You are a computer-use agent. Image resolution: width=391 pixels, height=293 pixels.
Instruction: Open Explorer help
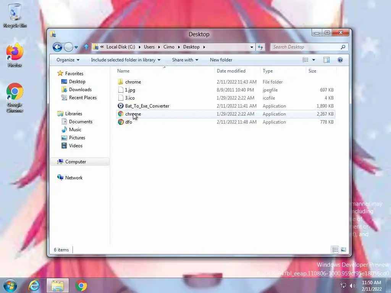[x=340, y=60]
